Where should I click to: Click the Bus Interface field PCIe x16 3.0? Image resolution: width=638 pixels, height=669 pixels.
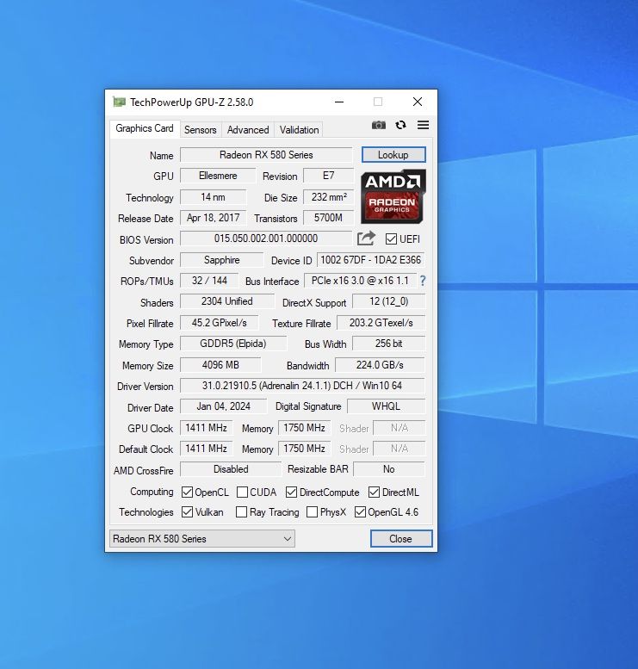click(x=360, y=281)
